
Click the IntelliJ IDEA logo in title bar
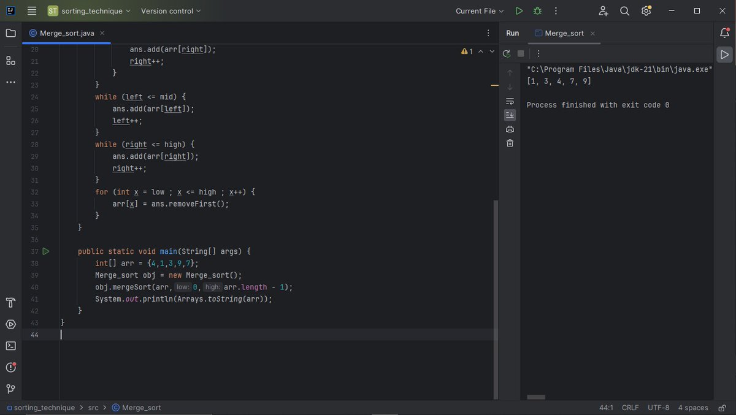[x=11, y=11]
